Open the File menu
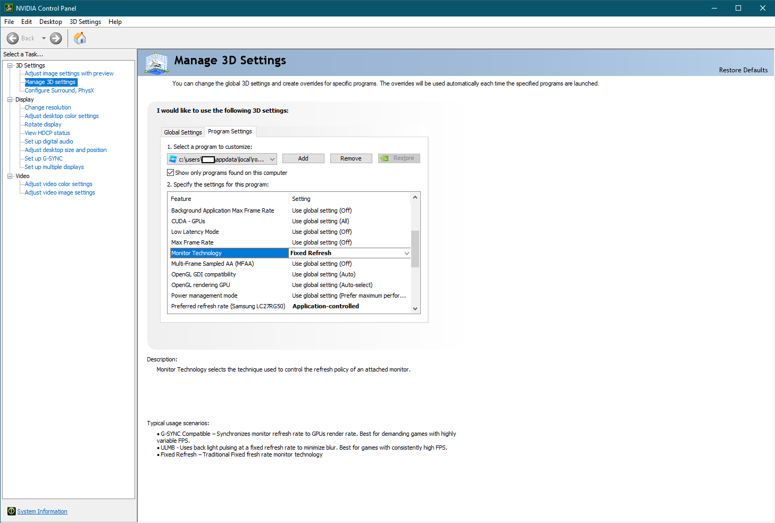The height and width of the screenshot is (523, 775). coord(9,22)
